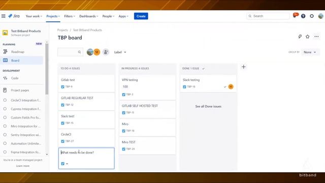
Task: Select the Custom Fields Pro sidebar item
Action: coord(22,117)
